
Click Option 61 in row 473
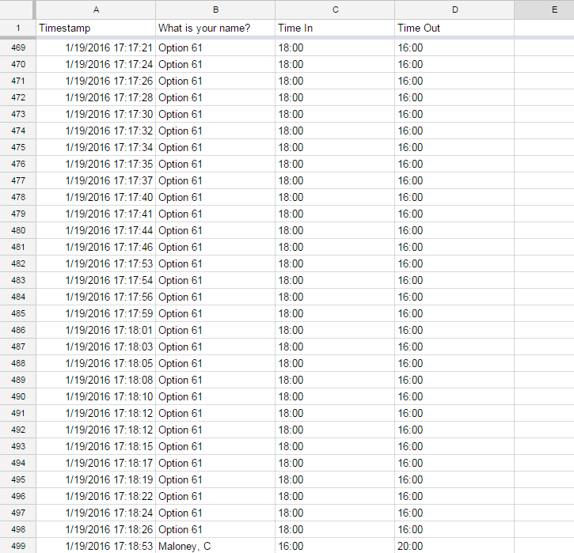coord(215,114)
